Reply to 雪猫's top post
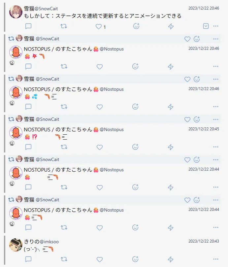 (28, 26)
